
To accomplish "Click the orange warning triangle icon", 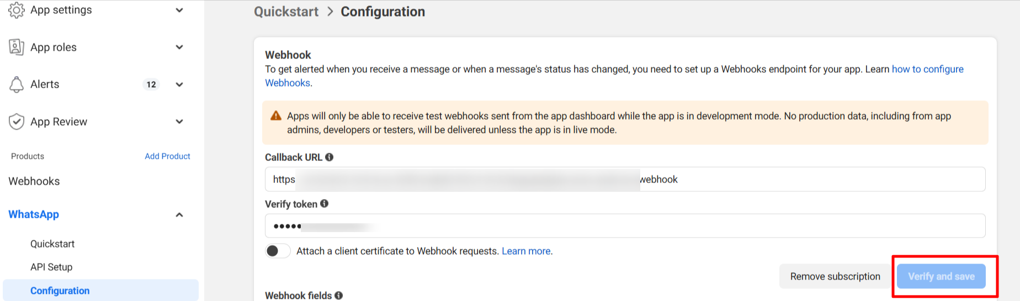I will coord(276,116).
